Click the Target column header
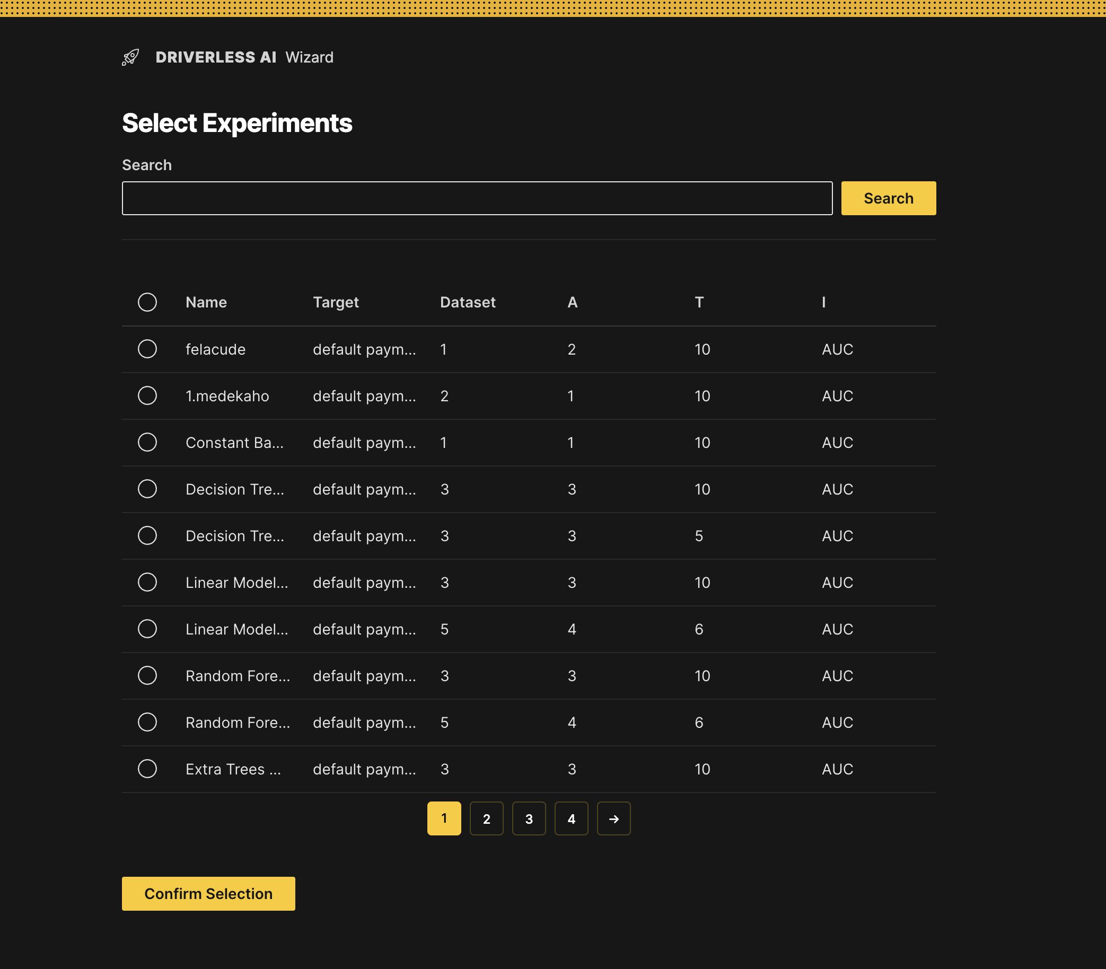This screenshot has width=1106, height=969. click(x=336, y=302)
